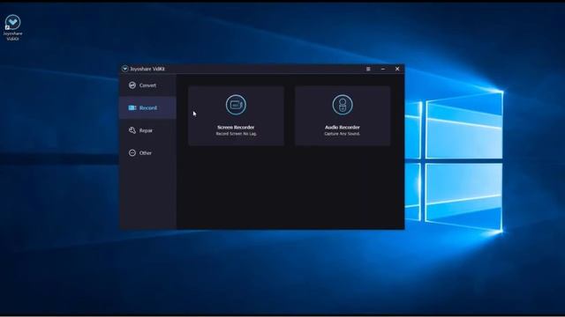The width and height of the screenshot is (565, 317).
Task: Click the Repair wrench icon in sidebar
Action: (132, 130)
